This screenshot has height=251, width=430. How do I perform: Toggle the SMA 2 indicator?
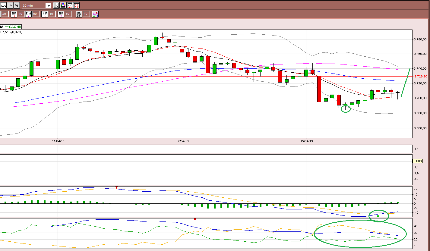pos(61,14)
